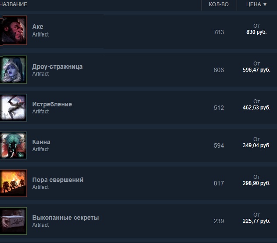Viewport: 277px width, 243px height.
Task: Click the ЦЕНА sort arrow
Action: pyautogui.click(x=265, y=4)
